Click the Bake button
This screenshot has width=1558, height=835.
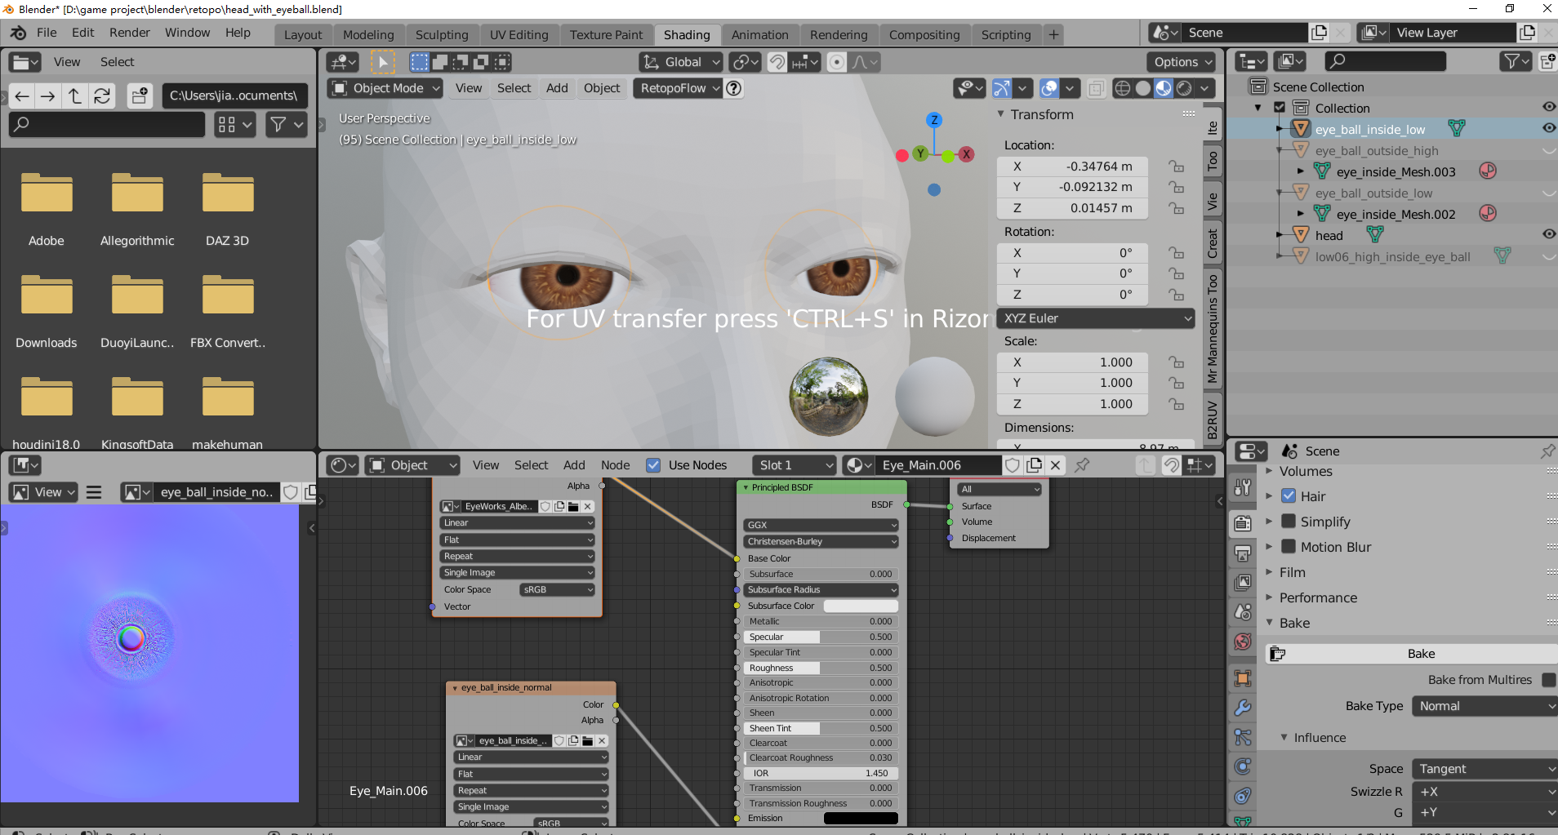pyautogui.click(x=1412, y=654)
